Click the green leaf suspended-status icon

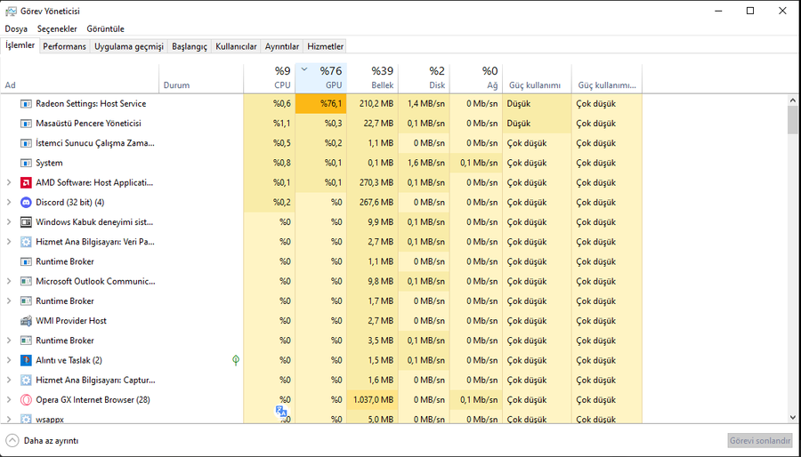click(236, 360)
